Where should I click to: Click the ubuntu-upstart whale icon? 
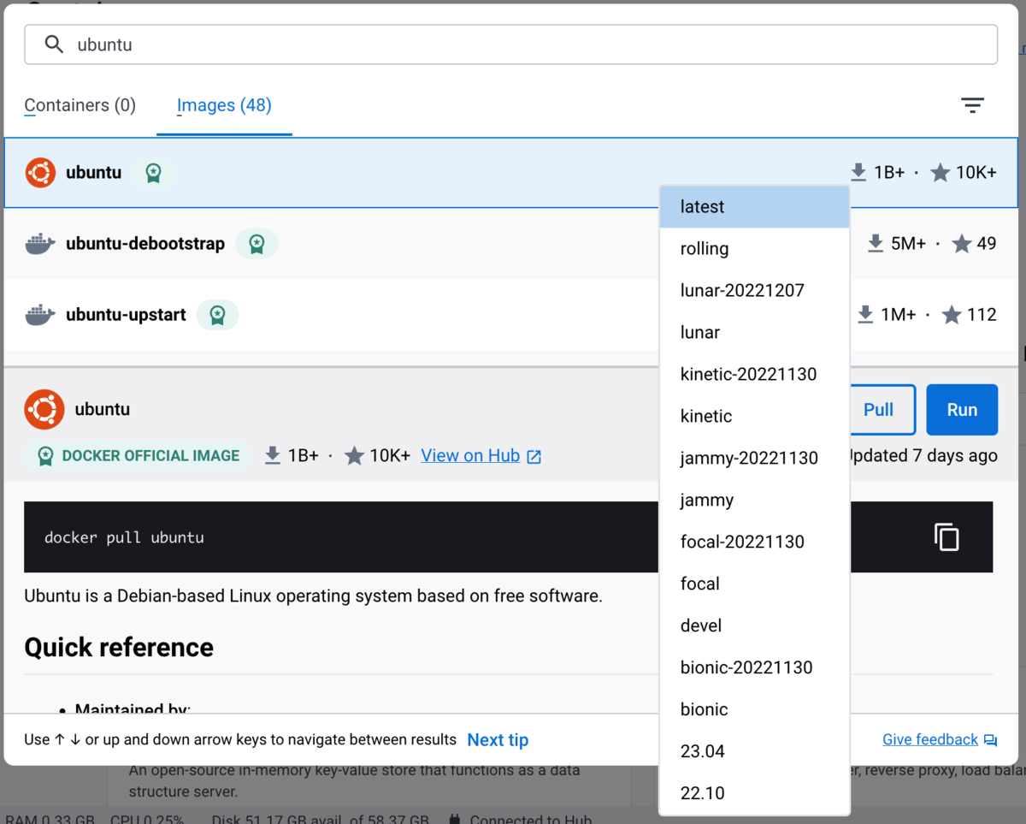pyautogui.click(x=40, y=315)
